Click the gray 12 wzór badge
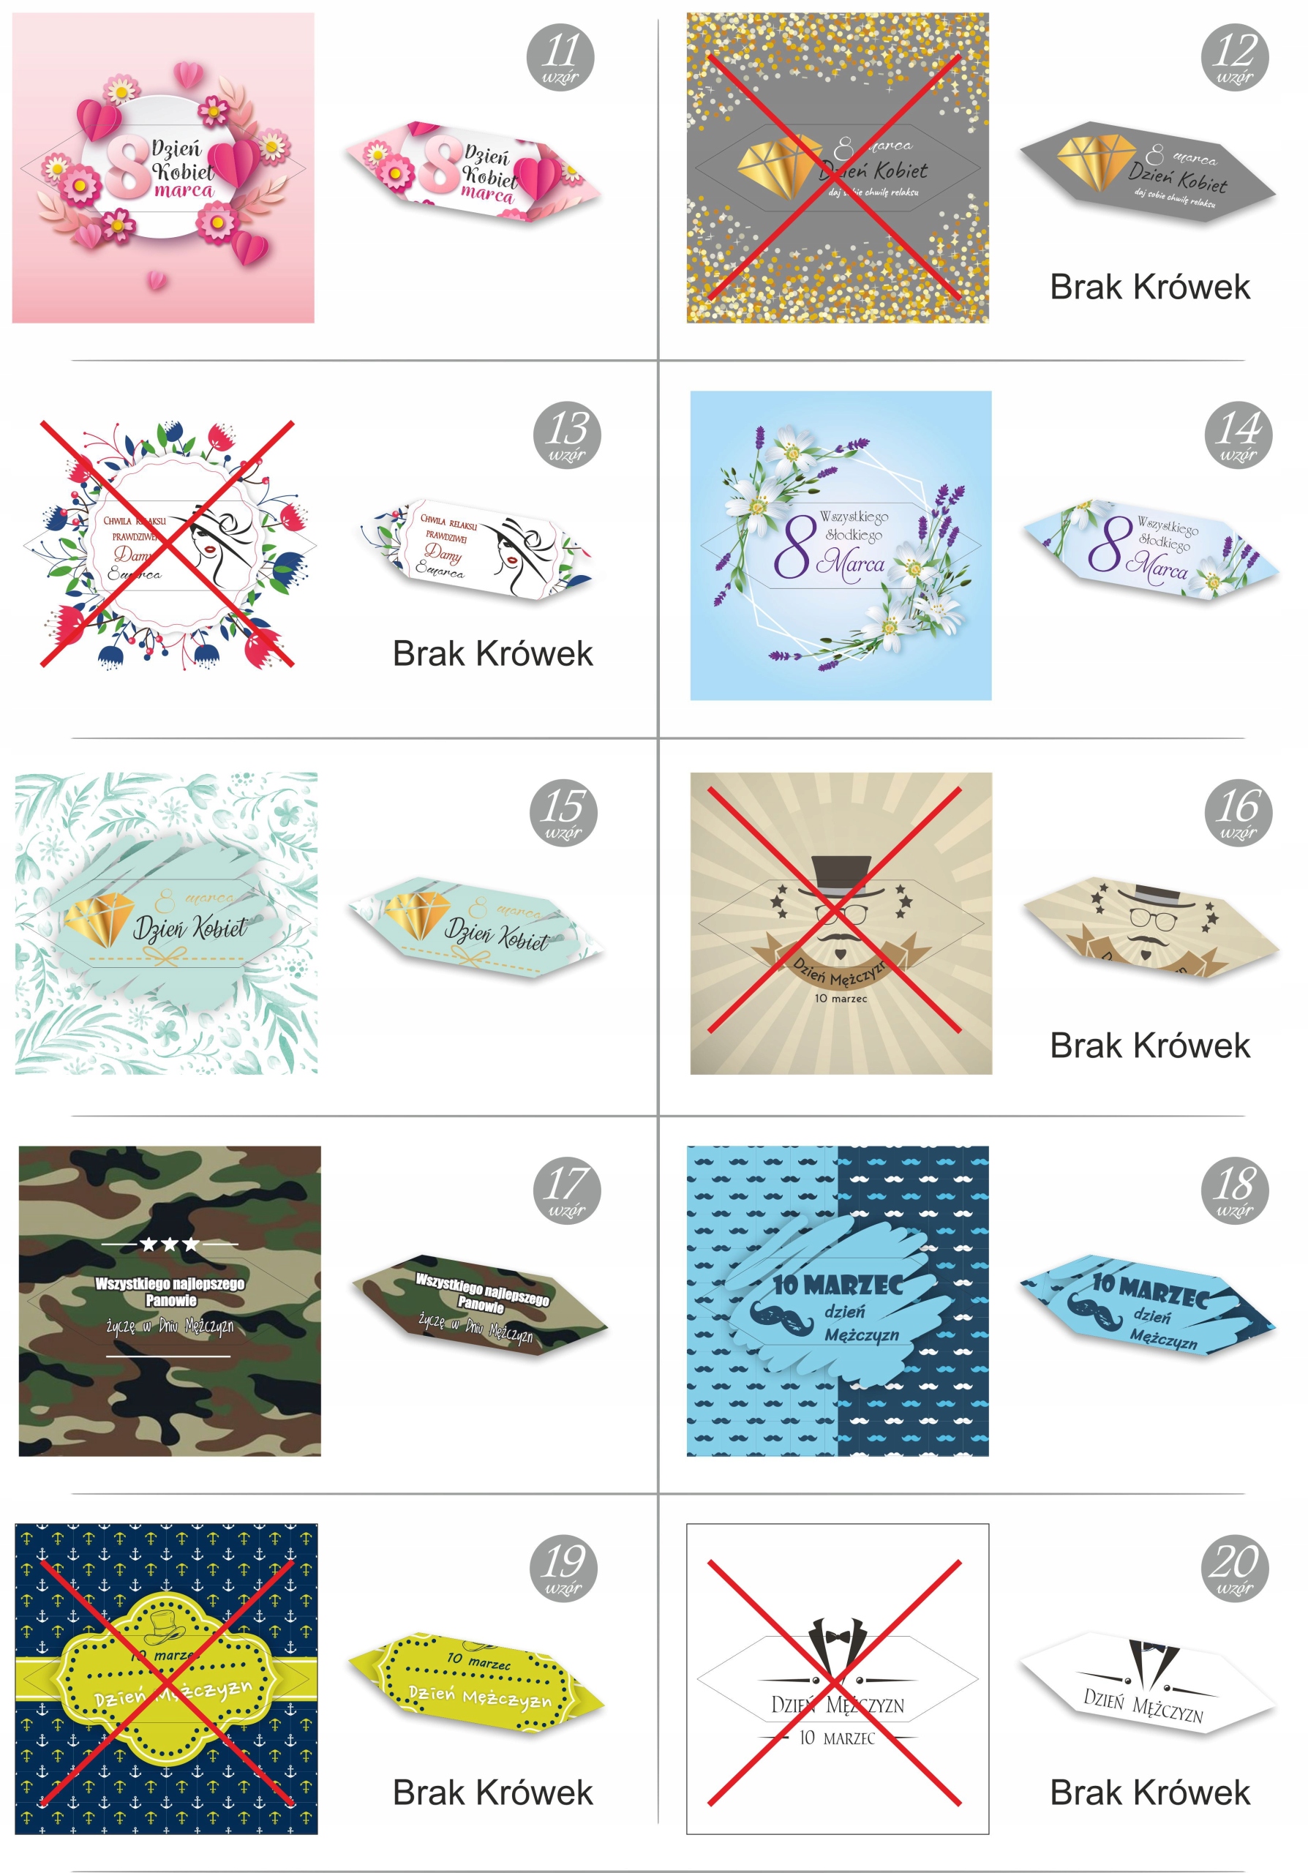Viewport: 1308px width, 1873px height. 1235,58
